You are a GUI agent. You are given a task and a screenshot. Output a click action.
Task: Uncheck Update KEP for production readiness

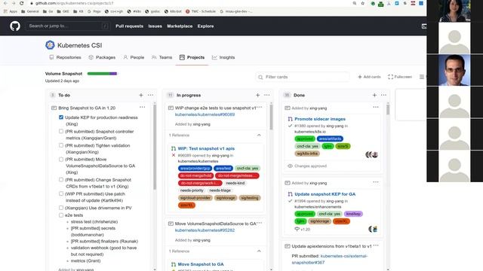click(61, 117)
